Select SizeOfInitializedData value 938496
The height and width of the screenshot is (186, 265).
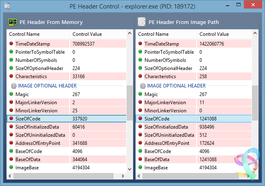click(207, 127)
